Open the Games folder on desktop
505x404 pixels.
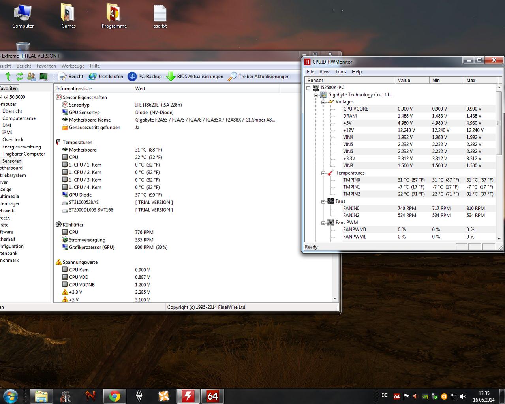pos(68,16)
